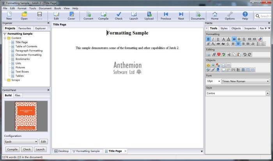Screen dimensions: 273x161
Task: Click the Undo arrow icon
Action: (x=245, y=55)
